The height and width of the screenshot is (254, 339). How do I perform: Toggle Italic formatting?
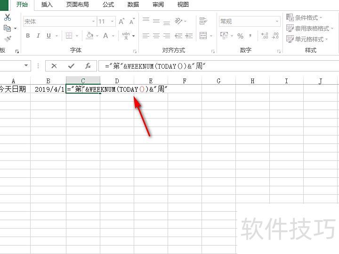click(x=38, y=36)
